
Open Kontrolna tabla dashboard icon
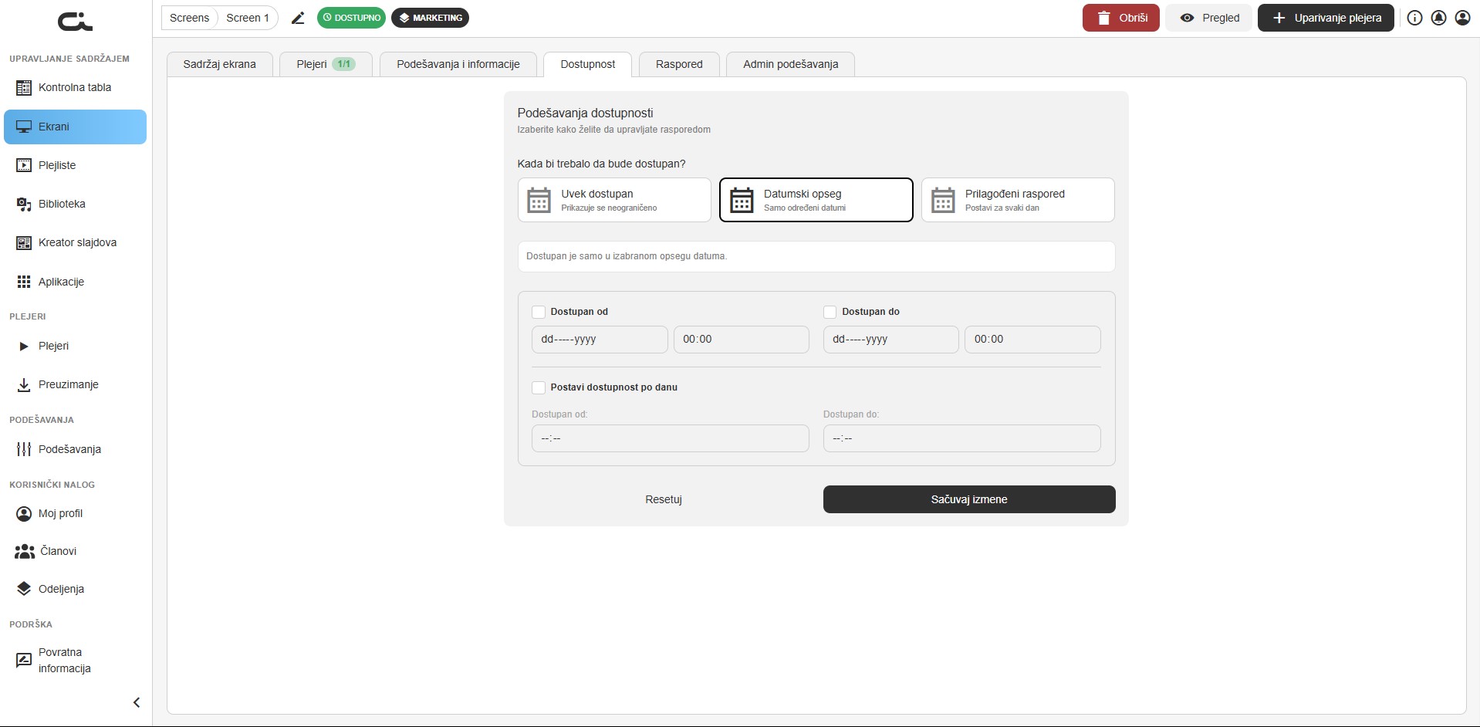tap(24, 88)
